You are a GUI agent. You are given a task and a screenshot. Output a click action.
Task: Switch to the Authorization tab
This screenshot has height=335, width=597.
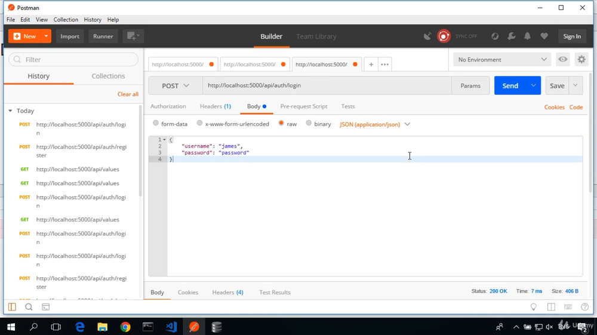(x=168, y=106)
